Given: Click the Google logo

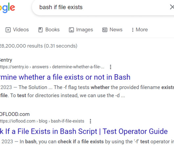Looking at the screenshot, I should pyautogui.click(x=7, y=8).
